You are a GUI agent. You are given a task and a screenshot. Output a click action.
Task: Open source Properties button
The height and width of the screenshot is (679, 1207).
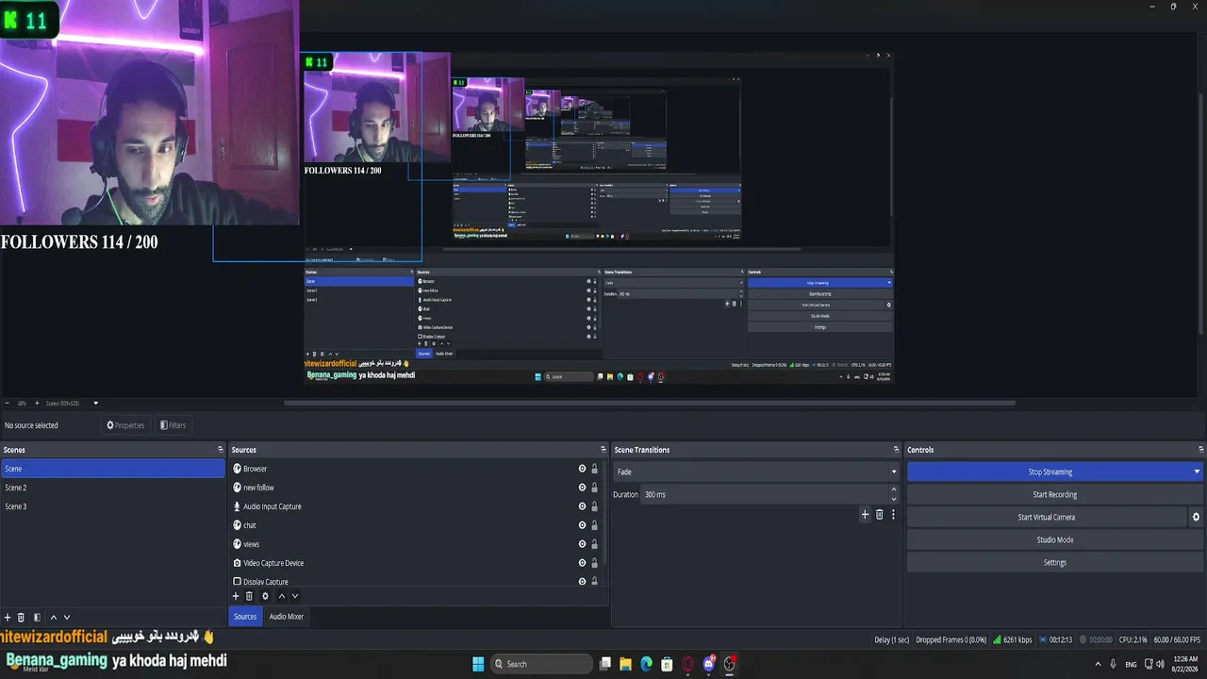click(x=125, y=425)
